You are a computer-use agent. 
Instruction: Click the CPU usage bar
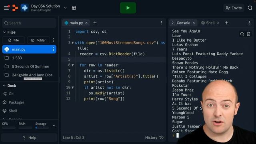coord(9,128)
